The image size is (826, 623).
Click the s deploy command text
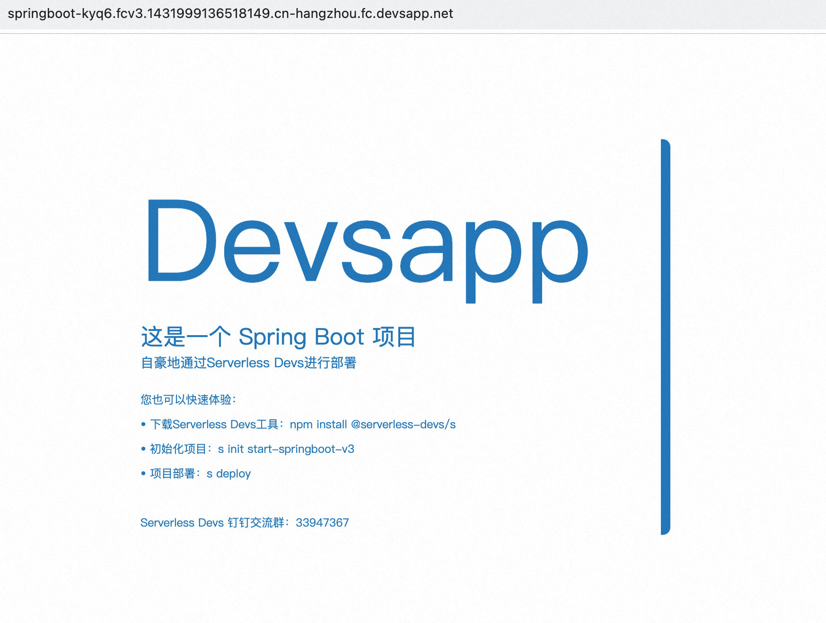pyautogui.click(x=228, y=474)
